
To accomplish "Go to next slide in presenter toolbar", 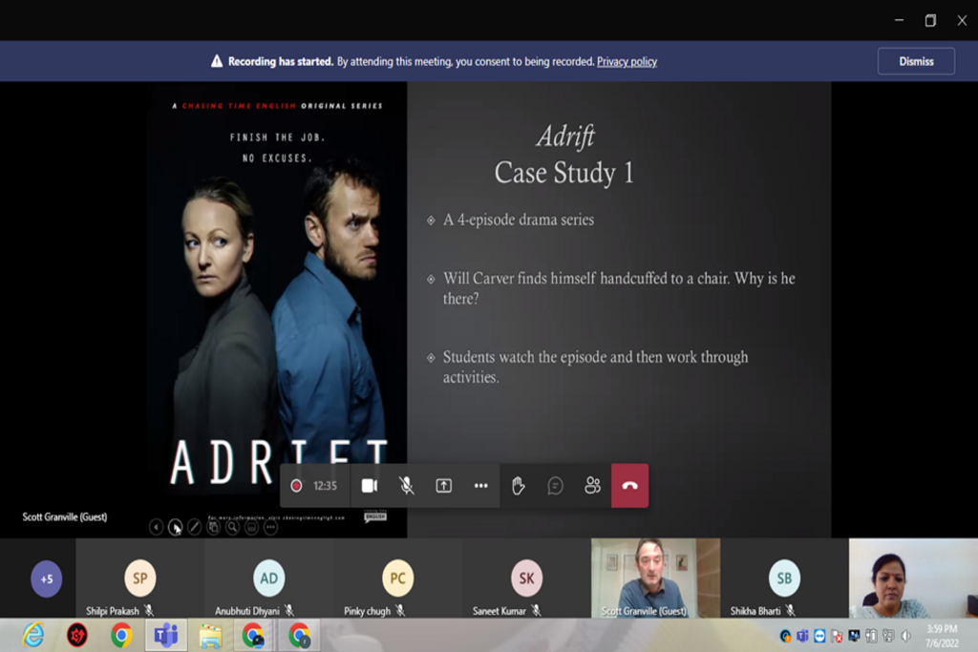I will pos(176,527).
